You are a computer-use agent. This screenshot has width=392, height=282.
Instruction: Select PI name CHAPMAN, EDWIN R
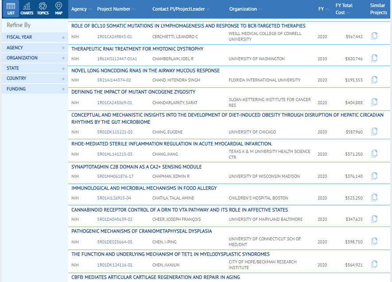click(x=171, y=176)
